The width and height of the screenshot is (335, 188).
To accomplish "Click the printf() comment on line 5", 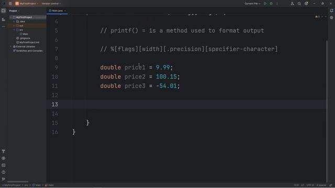I will click(x=182, y=31).
